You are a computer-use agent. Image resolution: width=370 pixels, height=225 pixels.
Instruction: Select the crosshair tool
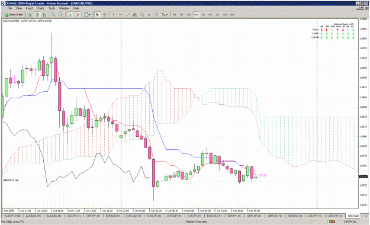105,15
